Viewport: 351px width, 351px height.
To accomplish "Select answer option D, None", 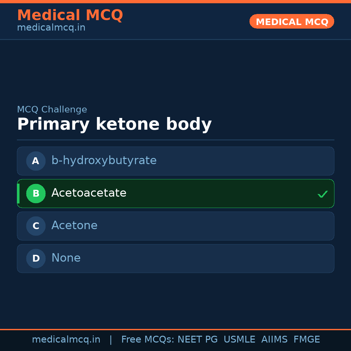I will (x=175, y=258).
